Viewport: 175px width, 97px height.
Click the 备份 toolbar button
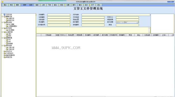[80, 5]
